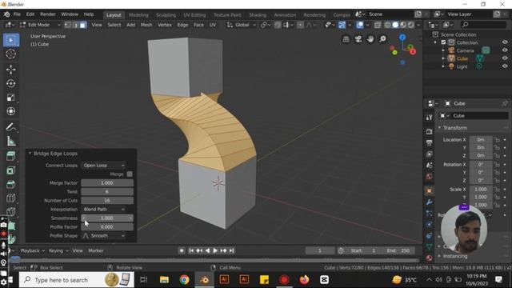Open the Edit Mode dropdown

tap(40, 25)
